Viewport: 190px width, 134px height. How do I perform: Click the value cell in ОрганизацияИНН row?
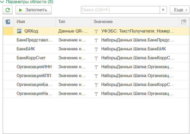(x=134, y=67)
